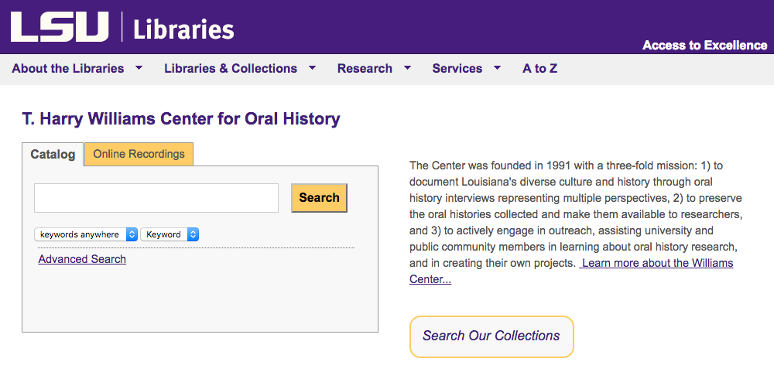Screen dimensions: 774x372
Task: Open the Libraries & Collections menu
Action: click(231, 69)
